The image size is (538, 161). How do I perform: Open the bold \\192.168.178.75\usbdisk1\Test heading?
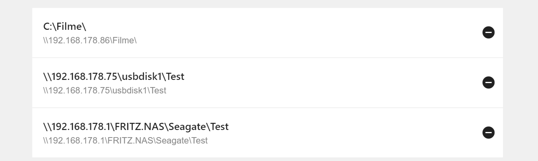(113, 76)
